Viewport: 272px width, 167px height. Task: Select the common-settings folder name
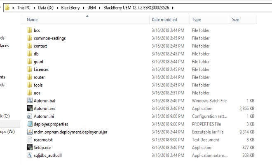click(49, 38)
